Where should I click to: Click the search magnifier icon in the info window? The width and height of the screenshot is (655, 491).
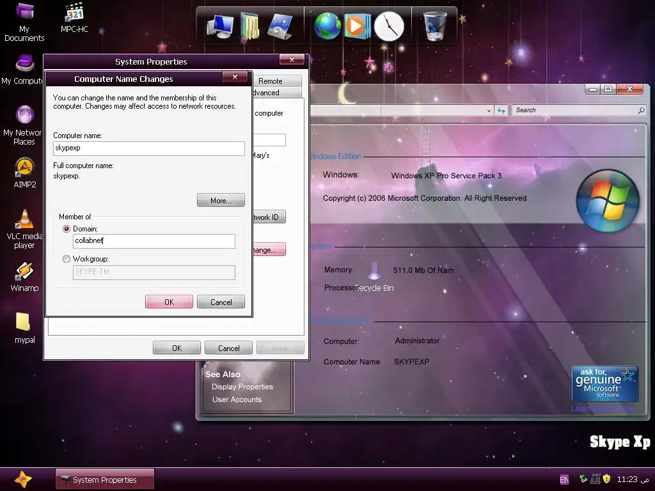coord(641,110)
